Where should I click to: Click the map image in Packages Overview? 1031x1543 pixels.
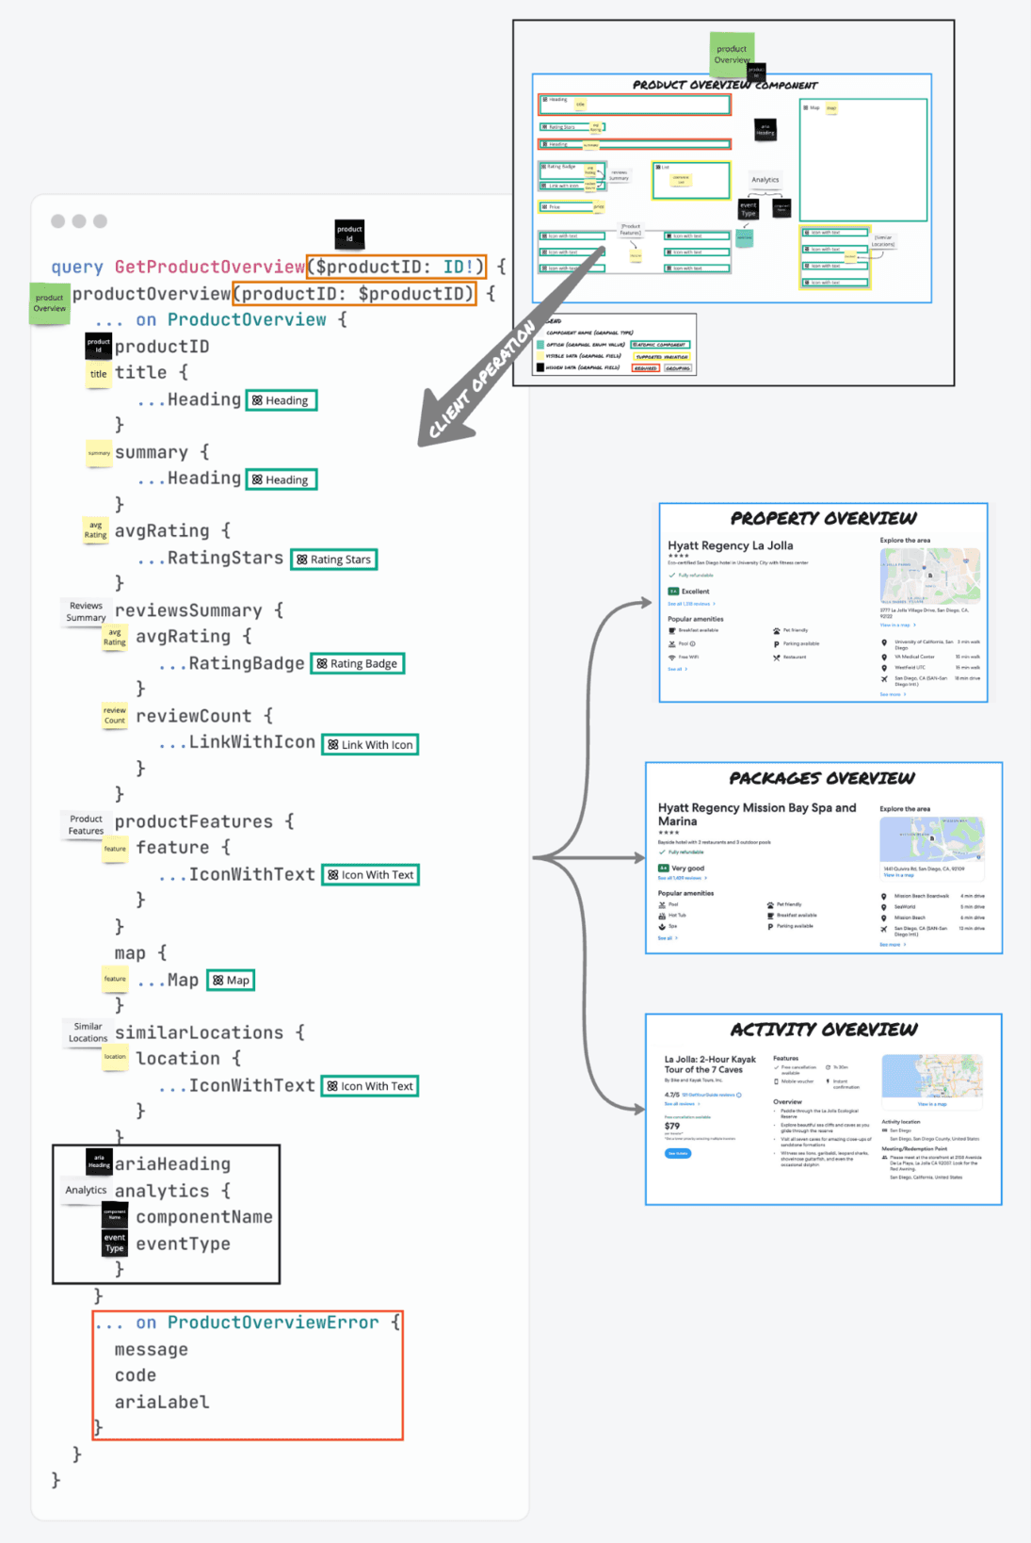931,838
